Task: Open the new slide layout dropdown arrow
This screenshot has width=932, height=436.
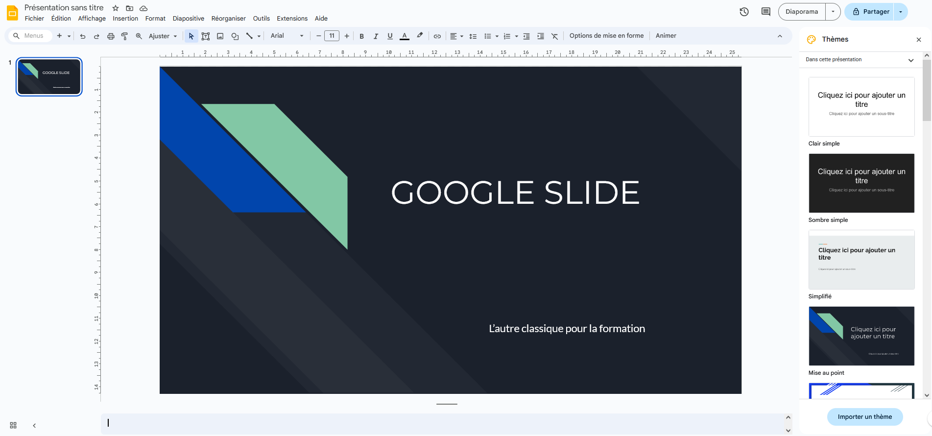Action: point(69,36)
